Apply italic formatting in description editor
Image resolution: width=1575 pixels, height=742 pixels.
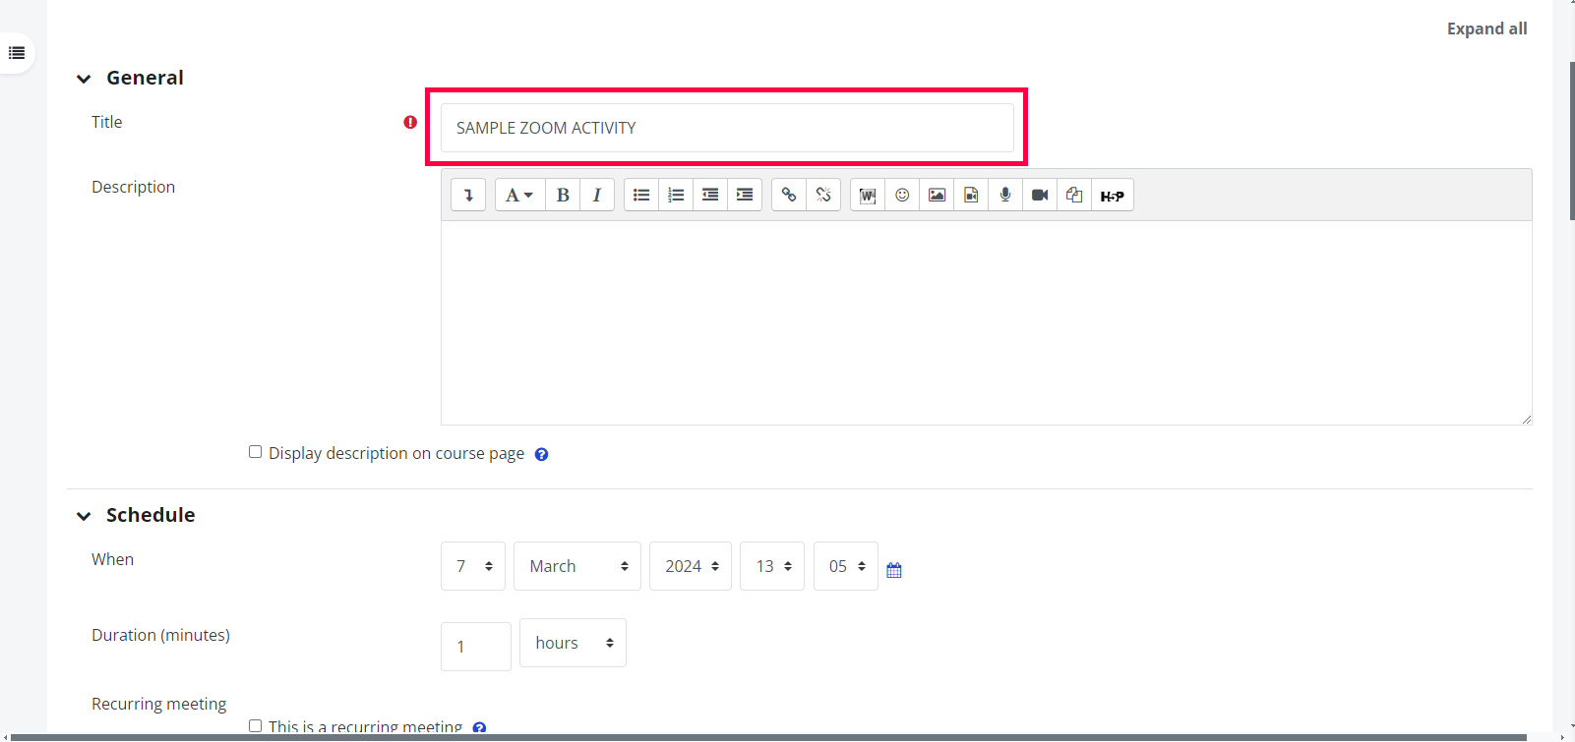click(x=597, y=195)
